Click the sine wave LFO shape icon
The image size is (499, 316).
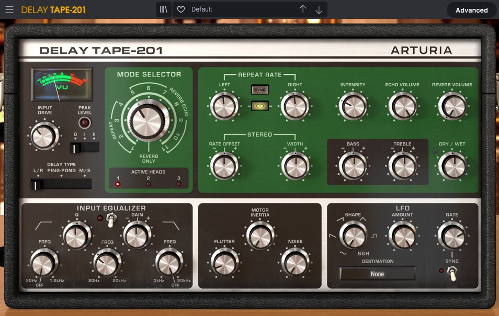tap(343, 253)
